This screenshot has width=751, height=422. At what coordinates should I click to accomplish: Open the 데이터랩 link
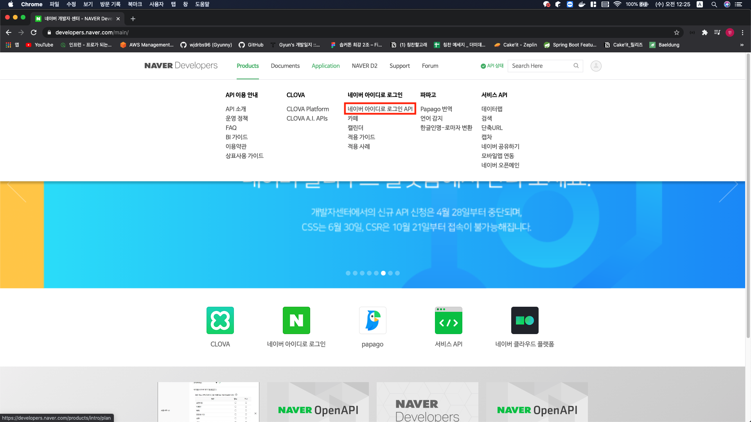click(x=492, y=109)
